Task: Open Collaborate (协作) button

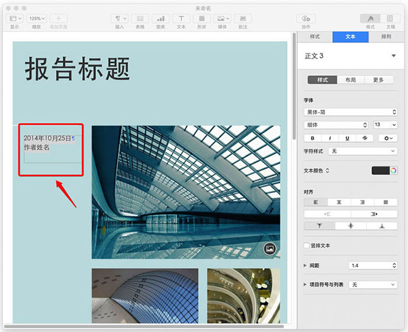Action: coord(306,19)
